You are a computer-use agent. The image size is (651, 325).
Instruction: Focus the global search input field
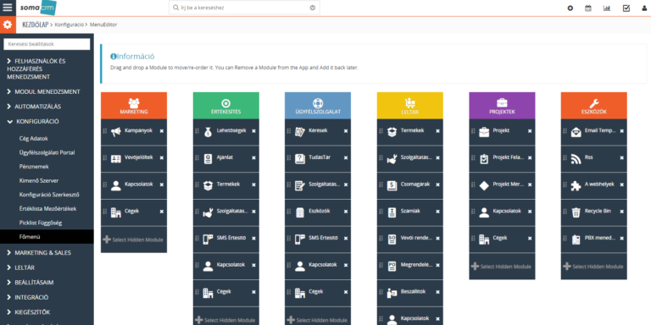[244, 8]
